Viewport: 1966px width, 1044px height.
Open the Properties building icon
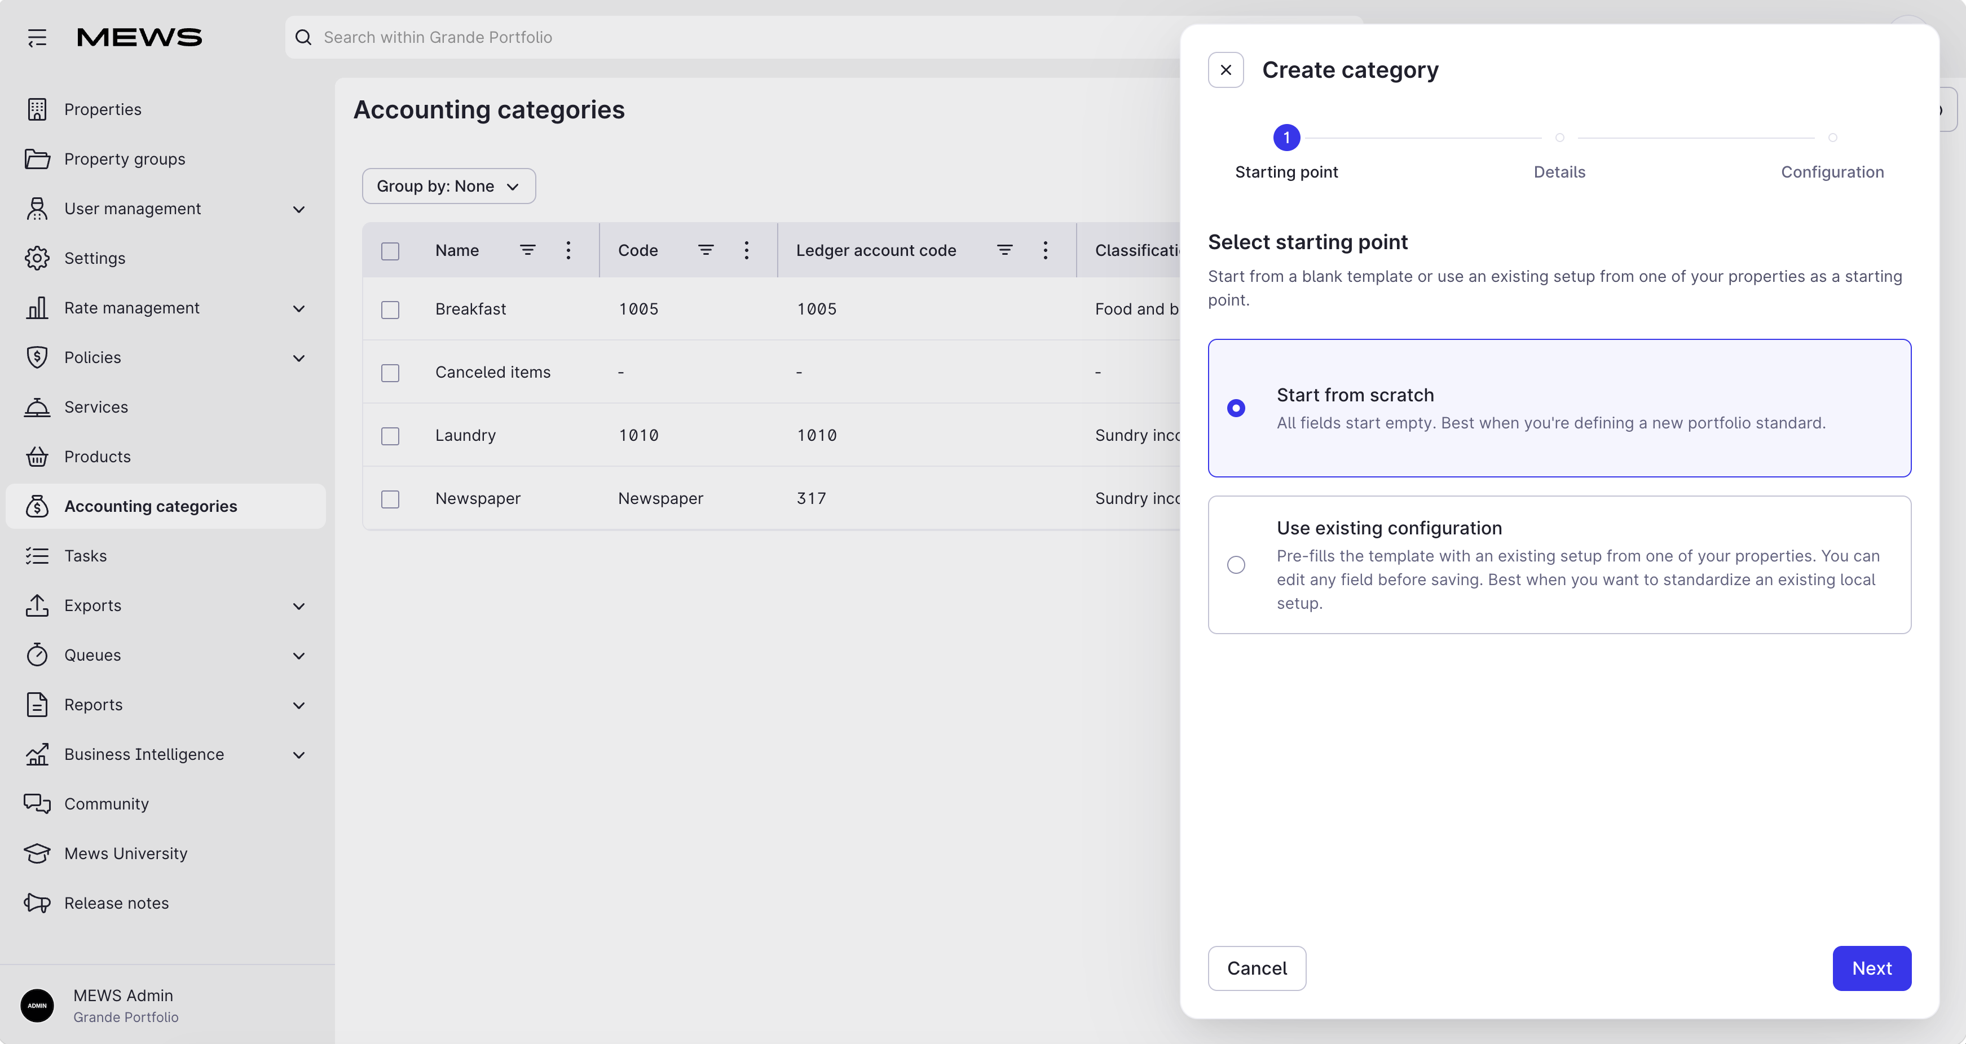coord(37,109)
